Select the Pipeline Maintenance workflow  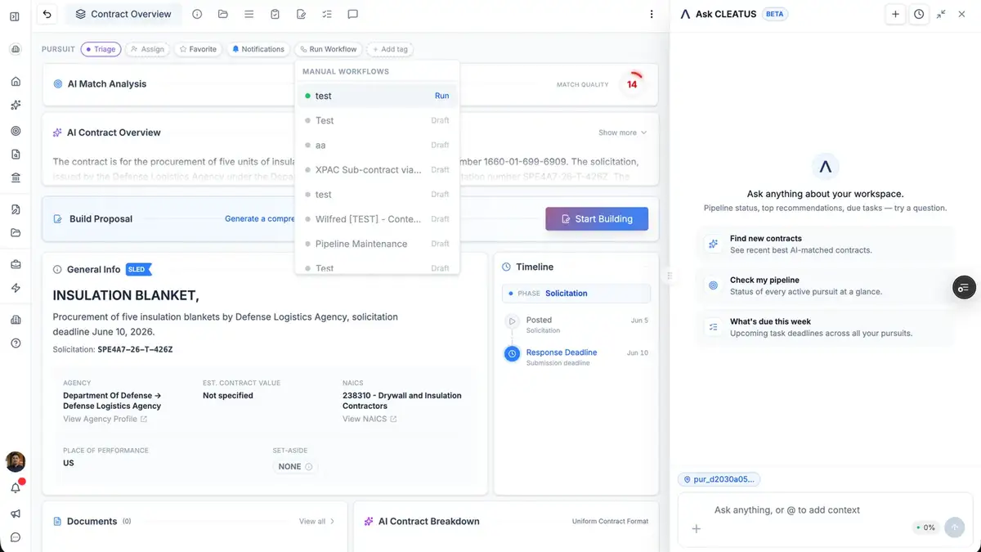click(x=377, y=244)
